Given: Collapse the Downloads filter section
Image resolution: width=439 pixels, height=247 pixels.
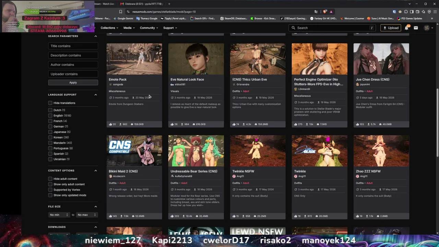Looking at the screenshot, I should click(96, 227).
